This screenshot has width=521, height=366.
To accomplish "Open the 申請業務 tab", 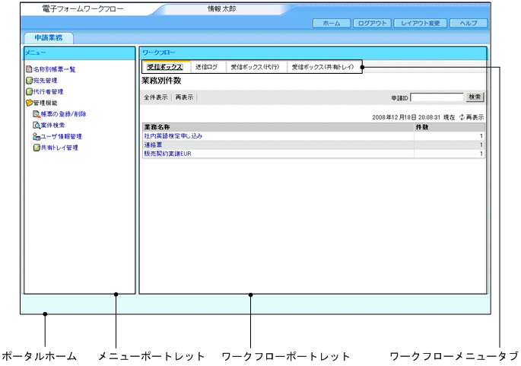I will [x=48, y=38].
